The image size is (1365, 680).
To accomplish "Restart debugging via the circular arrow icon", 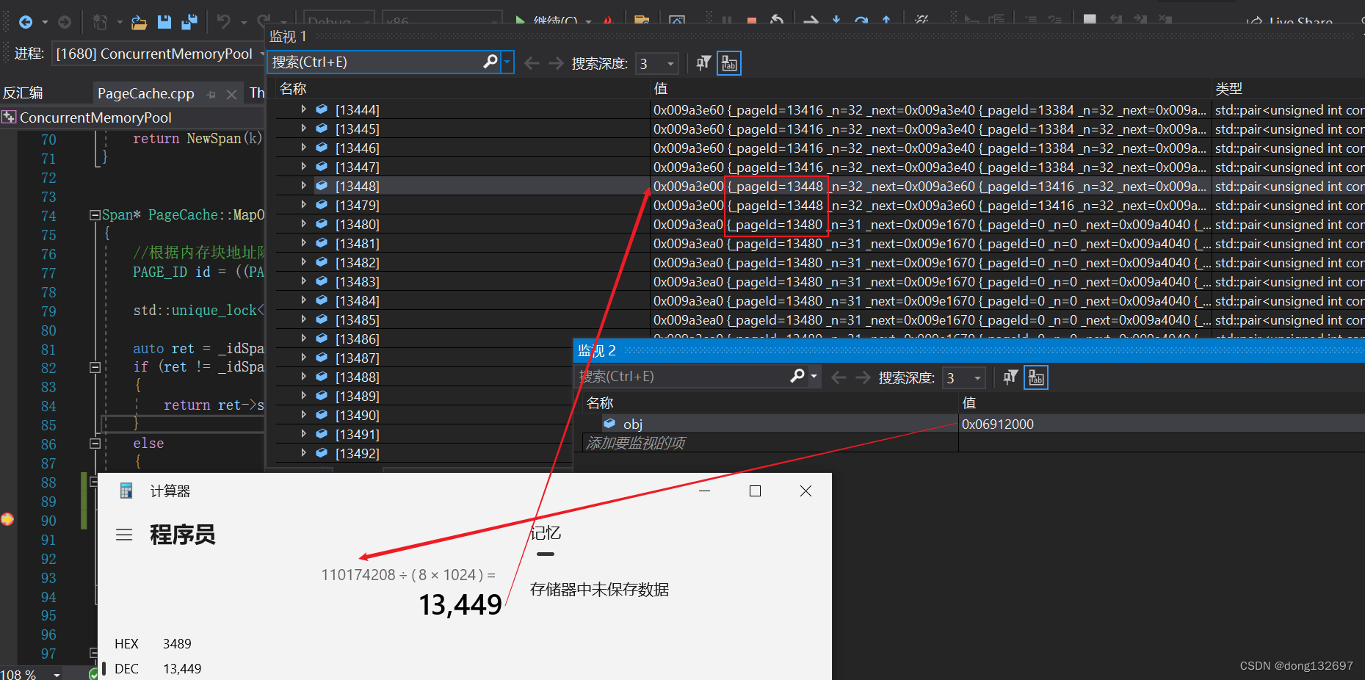I will (x=777, y=21).
